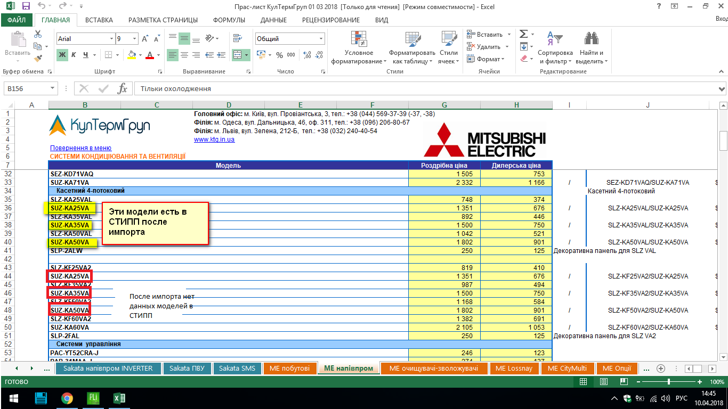
Task: Click the Wrap Text icon
Action: pyautogui.click(x=238, y=38)
